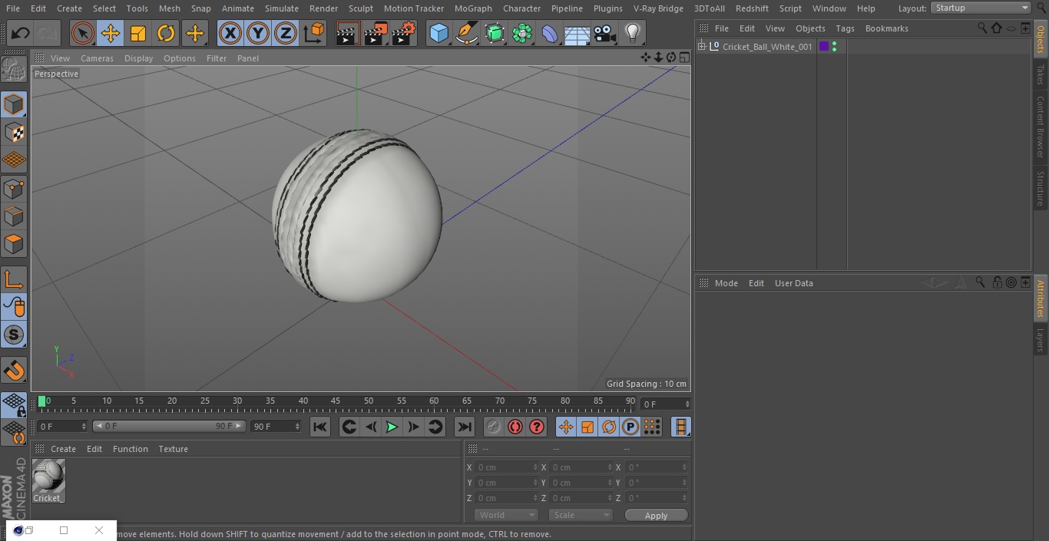This screenshot has height=541, width=1049.
Task: Switch to Texture mode checker icon
Action: click(x=14, y=132)
